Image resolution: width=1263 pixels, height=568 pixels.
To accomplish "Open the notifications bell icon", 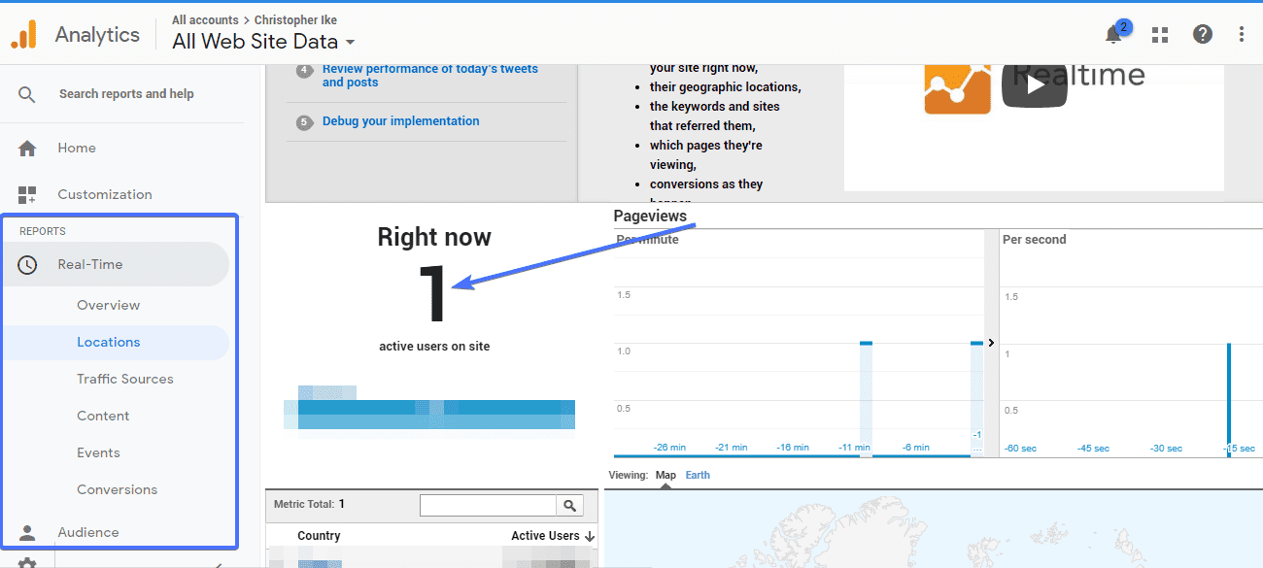I will click(x=1113, y=35).
